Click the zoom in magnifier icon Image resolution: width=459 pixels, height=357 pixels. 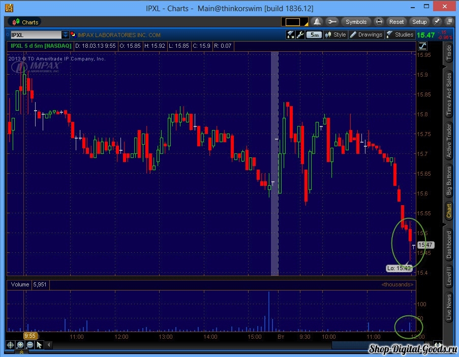tap(20, 345)
